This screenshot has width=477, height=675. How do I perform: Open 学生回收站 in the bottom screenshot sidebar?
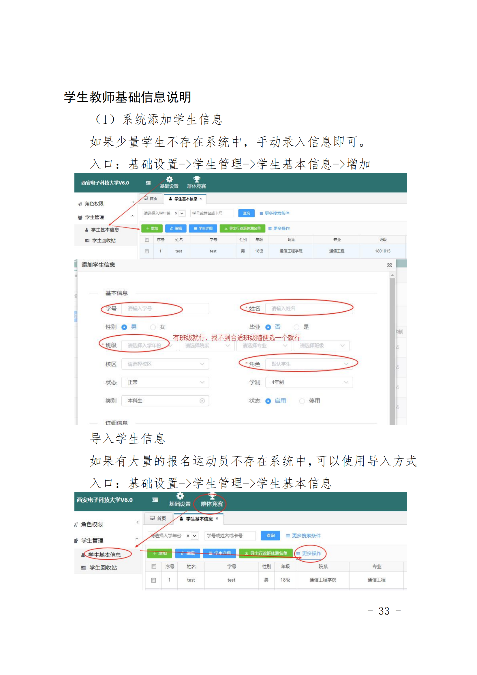[x=103, y=568]
